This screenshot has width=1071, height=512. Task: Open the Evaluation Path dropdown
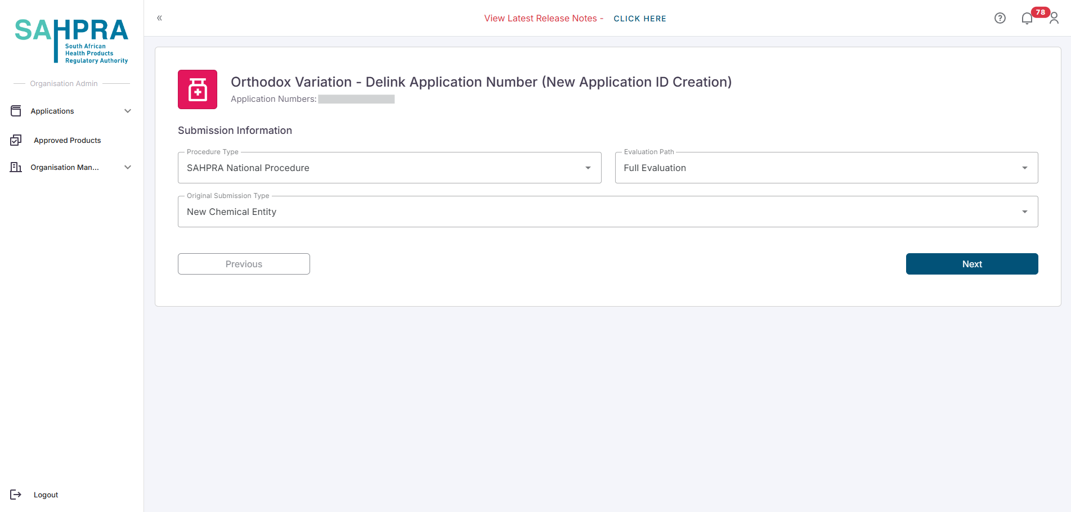click(826, 168)
